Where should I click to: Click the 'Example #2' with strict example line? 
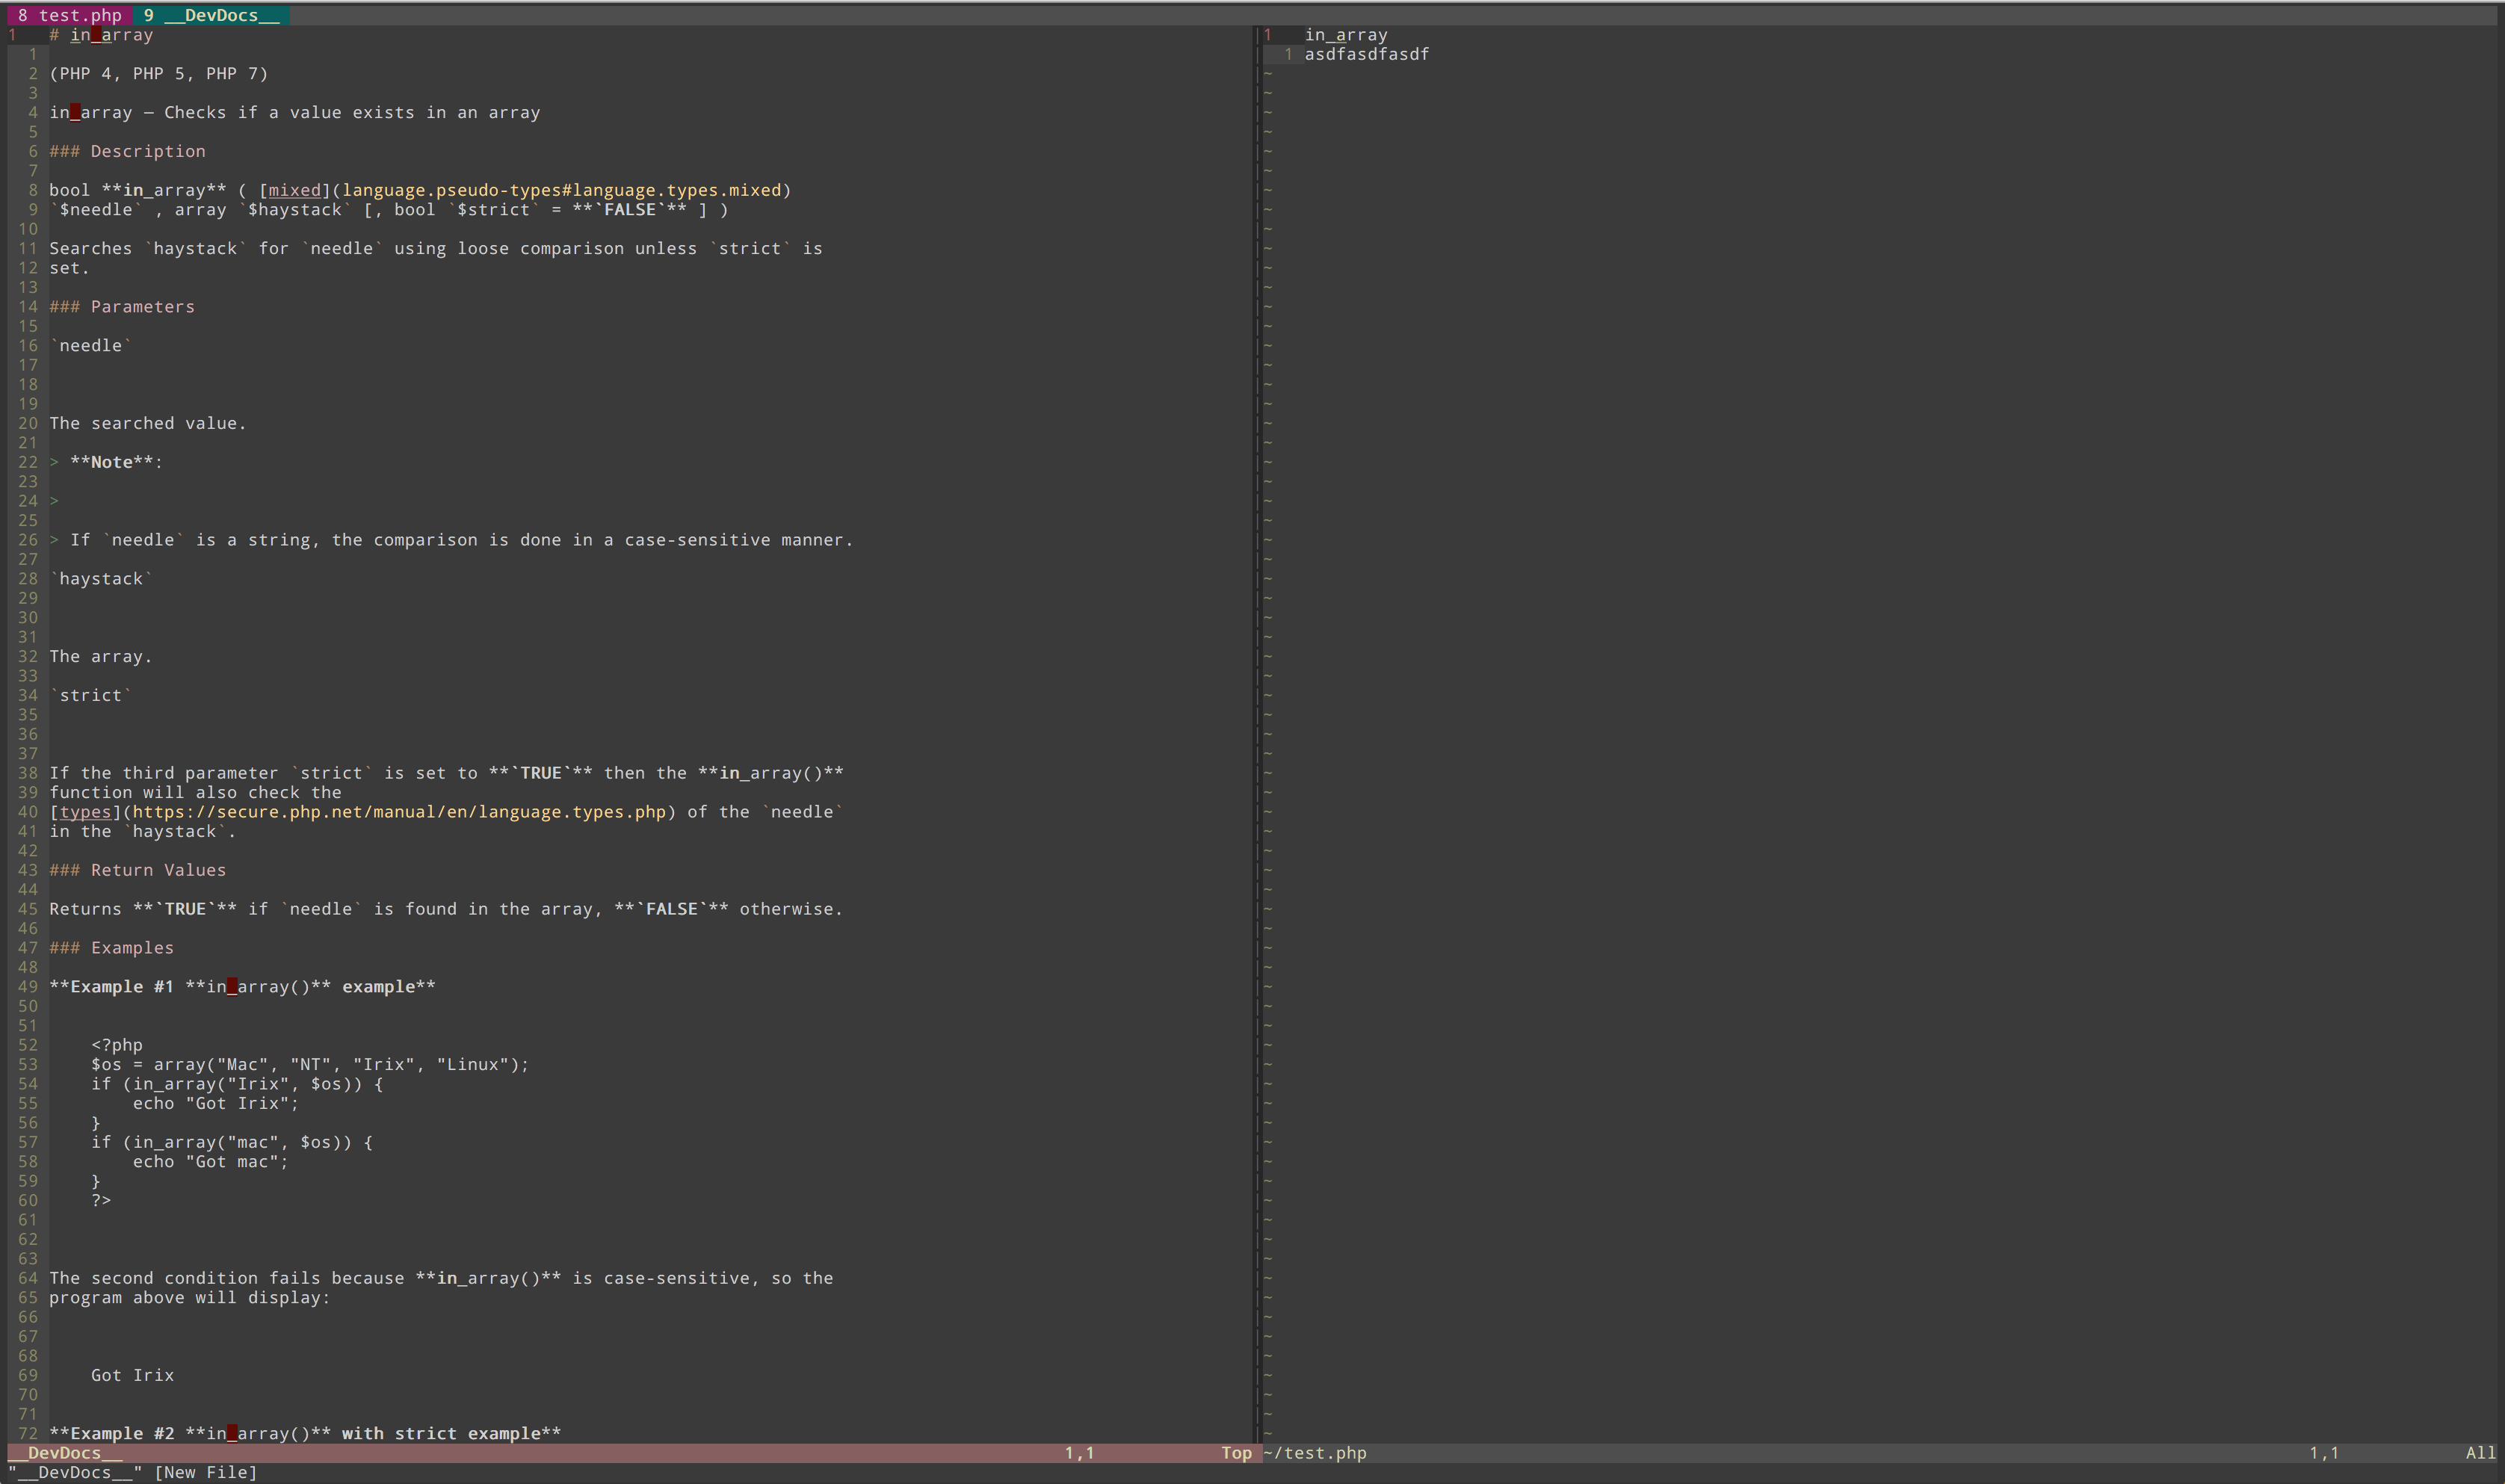click(x=305, y=1433)
